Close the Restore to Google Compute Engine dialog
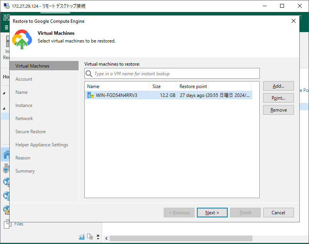Screen dimensions: 309x244 click(x=294, y=21)
